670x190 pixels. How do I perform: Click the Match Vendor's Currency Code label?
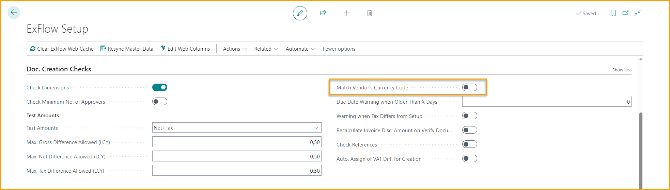[x=372, y=88]
